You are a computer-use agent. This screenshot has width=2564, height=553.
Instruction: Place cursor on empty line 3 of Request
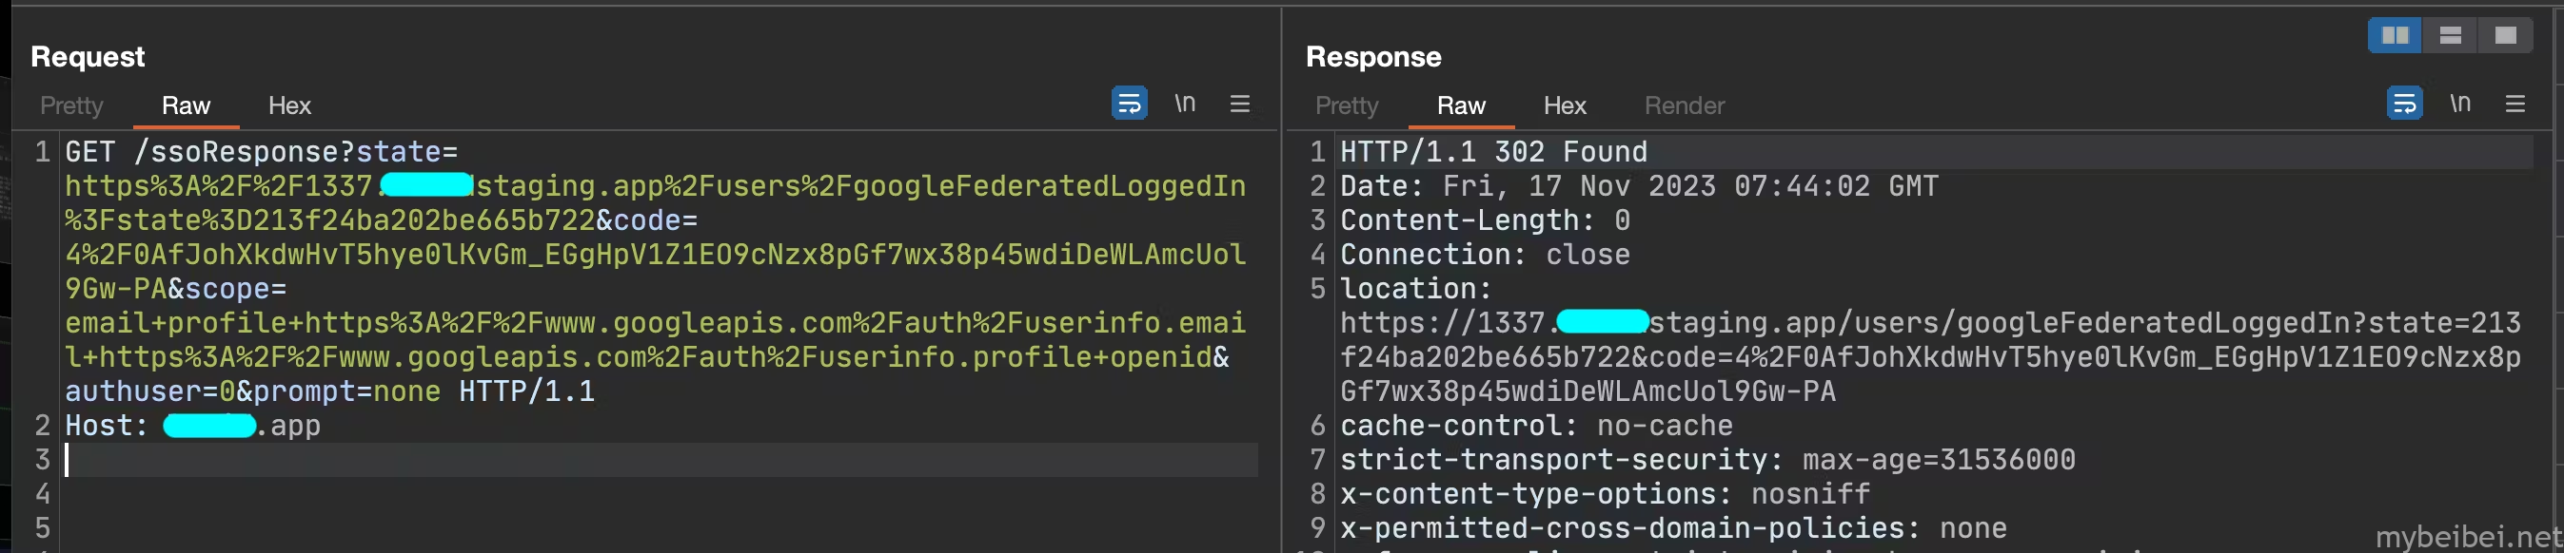[661, 460]
